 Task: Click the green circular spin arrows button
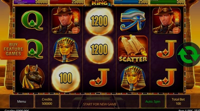click(189, 54)
